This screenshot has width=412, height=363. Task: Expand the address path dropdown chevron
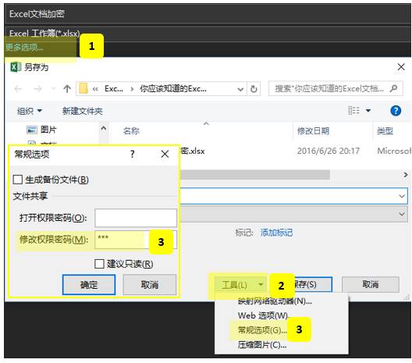(240, 89)
